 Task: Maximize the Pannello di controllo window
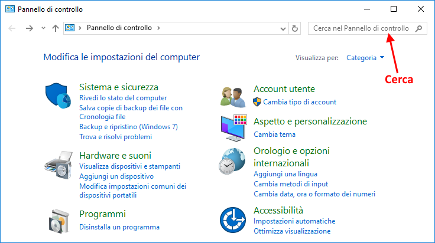click(x=394, y=9)
